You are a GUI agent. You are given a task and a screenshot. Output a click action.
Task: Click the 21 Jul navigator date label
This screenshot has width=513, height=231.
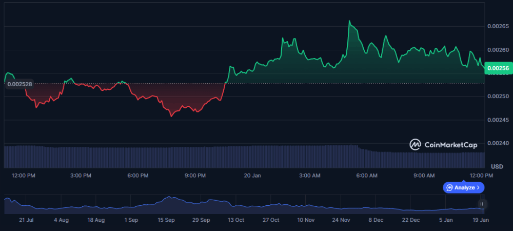[26, 220]
